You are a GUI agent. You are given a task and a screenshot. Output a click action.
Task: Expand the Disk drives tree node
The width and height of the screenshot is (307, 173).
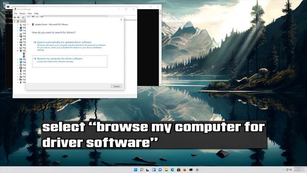click(x=18, y=33)
